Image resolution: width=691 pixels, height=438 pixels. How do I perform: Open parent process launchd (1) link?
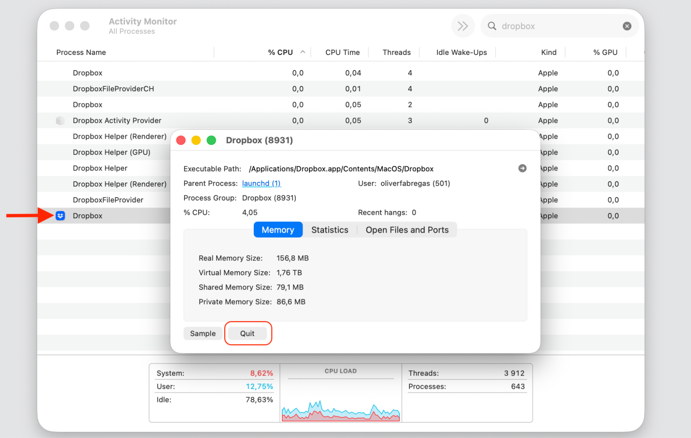261,183
